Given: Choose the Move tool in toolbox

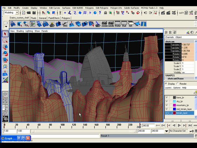Looking at the screenshot, I should click(x=5, y=47).
